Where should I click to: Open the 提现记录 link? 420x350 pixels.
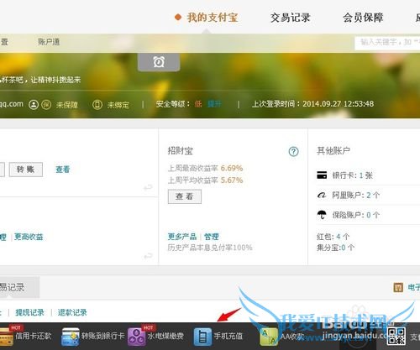(x=29, y=312)
